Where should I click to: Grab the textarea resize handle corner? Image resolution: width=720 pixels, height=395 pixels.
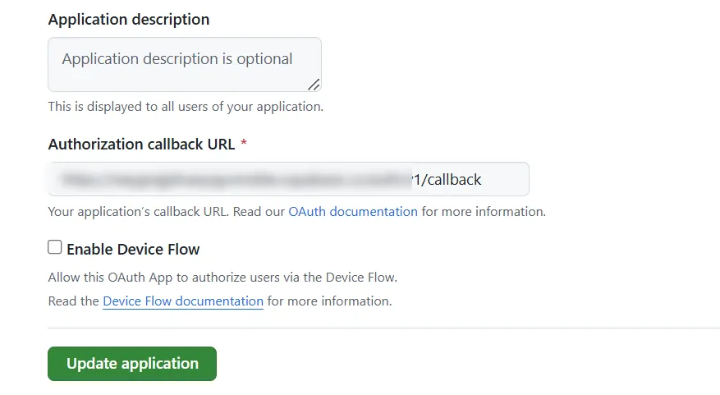(x=314, y=84)
